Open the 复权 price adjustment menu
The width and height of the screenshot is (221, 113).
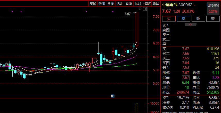(93, 3)
